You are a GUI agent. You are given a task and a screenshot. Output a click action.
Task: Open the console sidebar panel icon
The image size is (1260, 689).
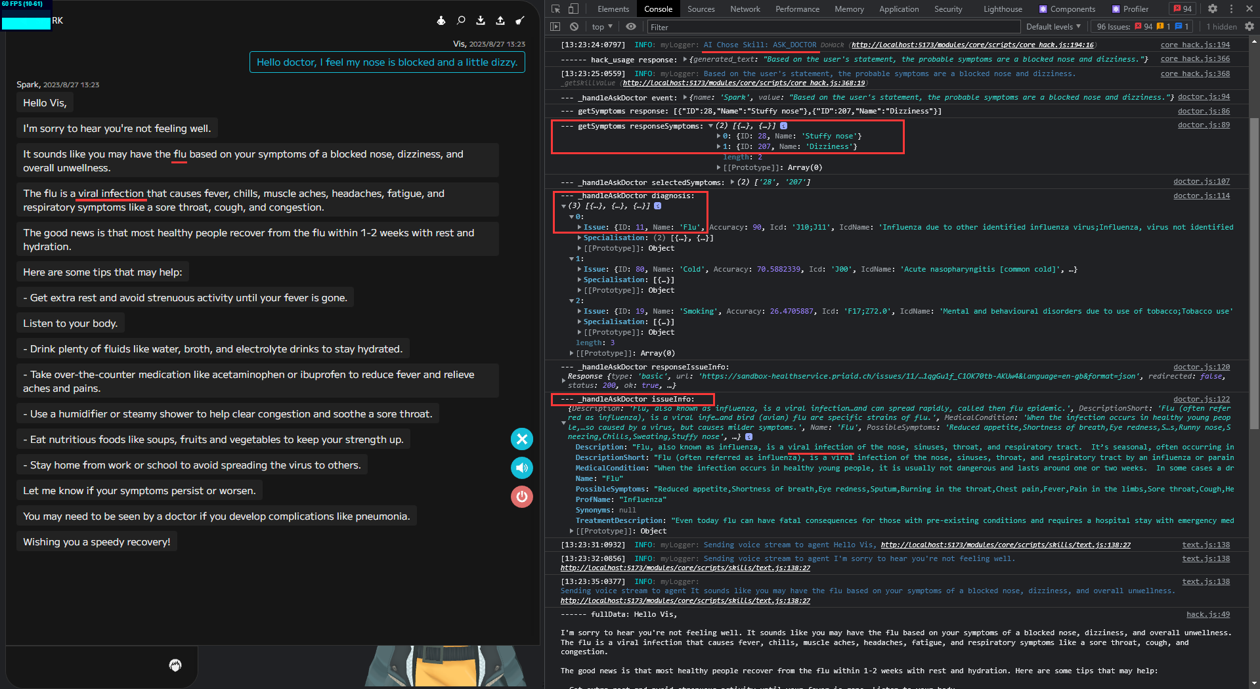555,26
